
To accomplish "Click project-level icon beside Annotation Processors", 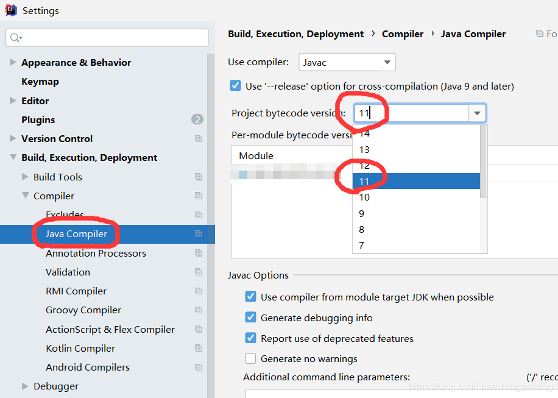I will (198, 253).
